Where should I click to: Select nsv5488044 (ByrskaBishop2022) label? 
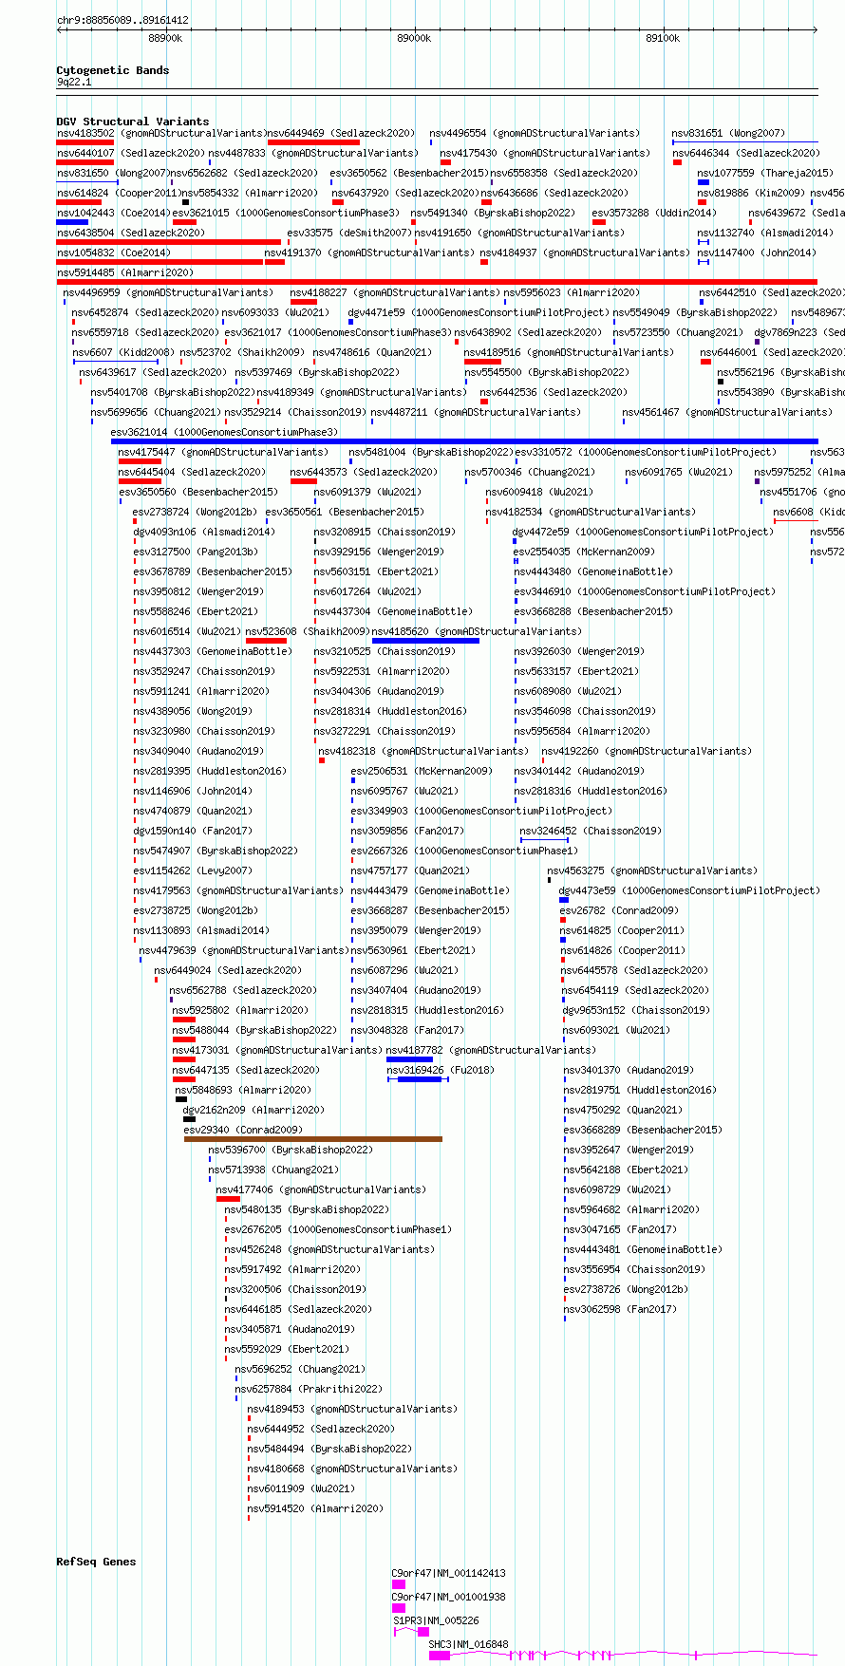254,1030
